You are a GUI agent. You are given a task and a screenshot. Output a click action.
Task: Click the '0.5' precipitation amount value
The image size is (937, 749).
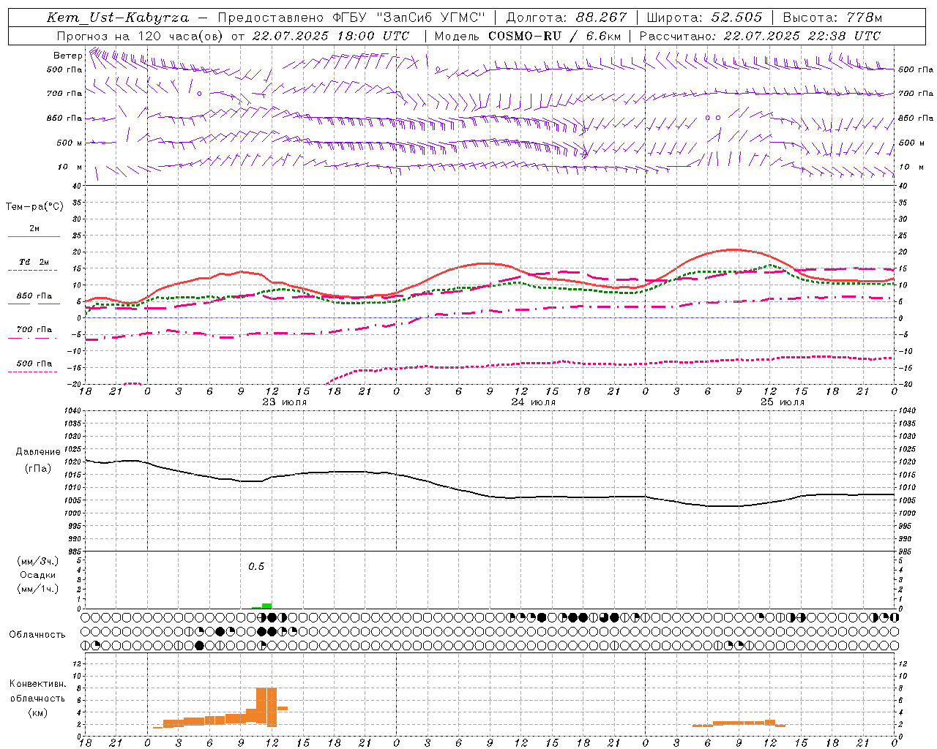coord(256,567)
